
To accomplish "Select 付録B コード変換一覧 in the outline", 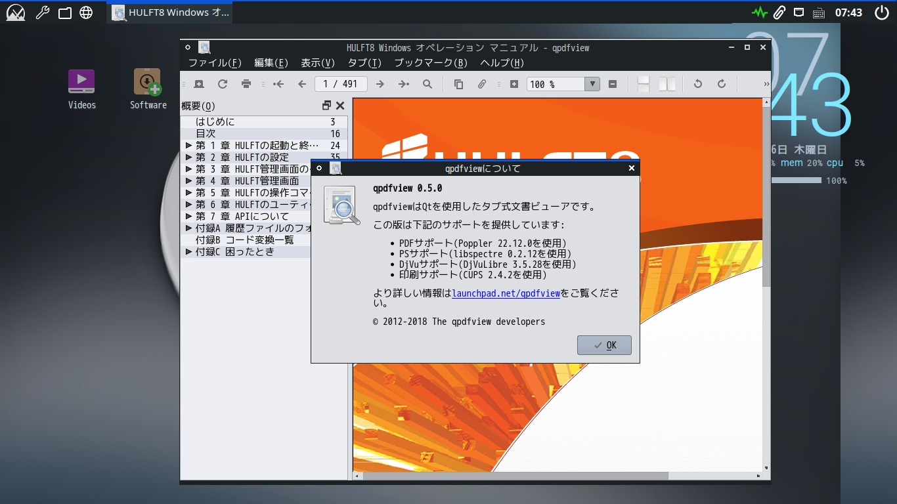I will coord(246,240).
